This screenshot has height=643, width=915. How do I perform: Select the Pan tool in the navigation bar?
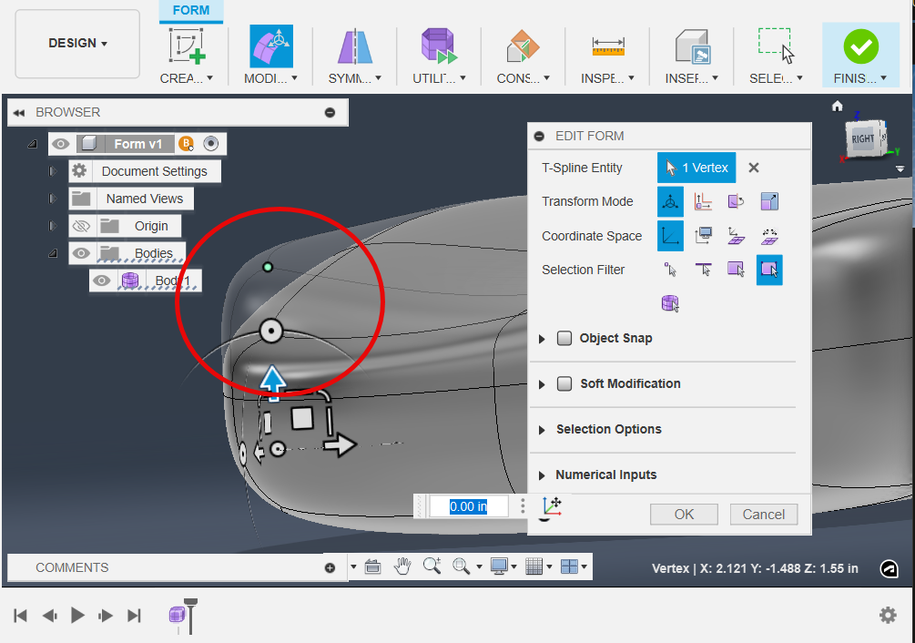(x=402, y=566)
